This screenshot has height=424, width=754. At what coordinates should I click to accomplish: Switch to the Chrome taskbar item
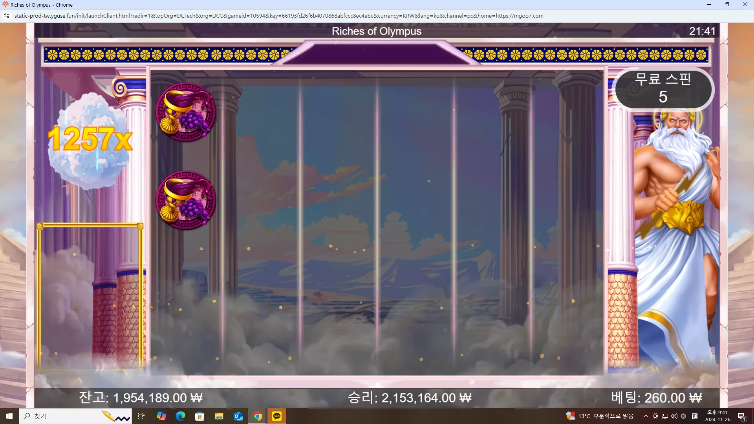258,416
